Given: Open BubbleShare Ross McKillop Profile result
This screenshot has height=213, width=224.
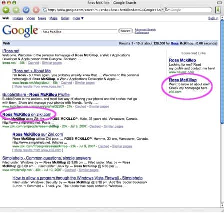Looking at the screenshot, I should pyautogui.click(x=36, y=95).
